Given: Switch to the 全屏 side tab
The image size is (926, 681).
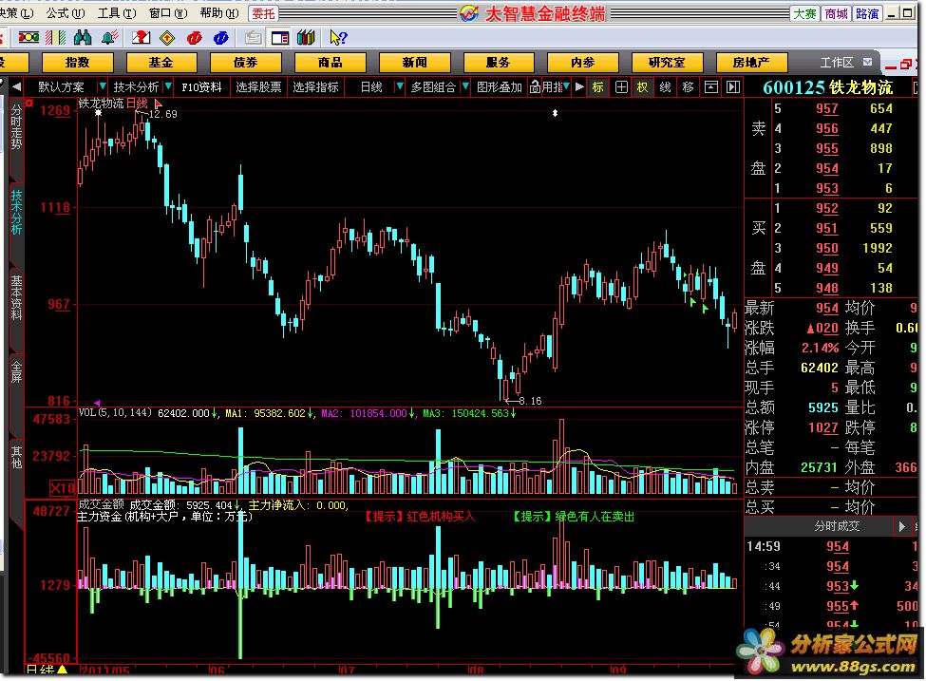Looking at the screenshot, I should pyautogui.click(x=16, y=372).
